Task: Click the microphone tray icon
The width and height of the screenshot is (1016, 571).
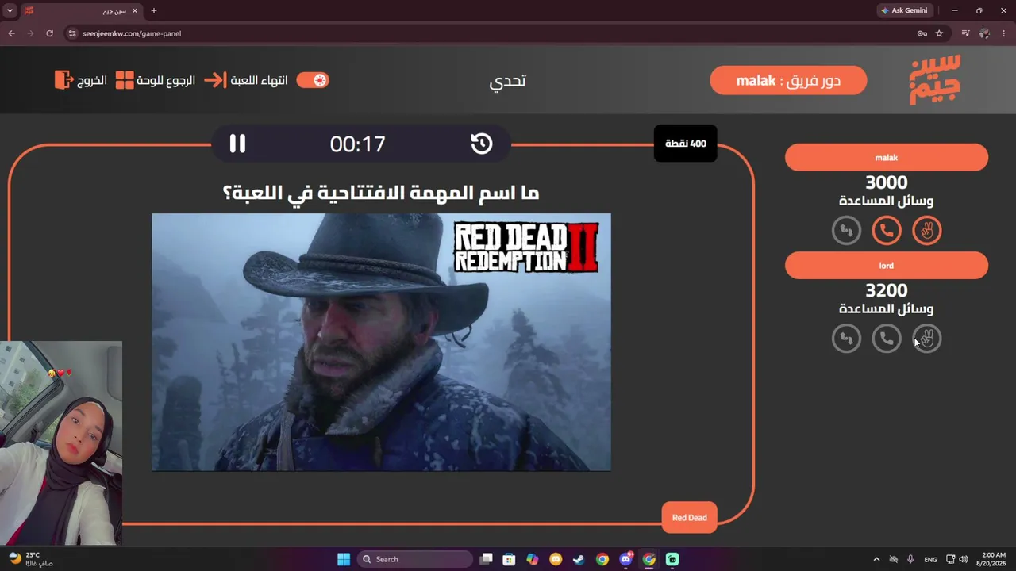Action: tap(910, 559)
